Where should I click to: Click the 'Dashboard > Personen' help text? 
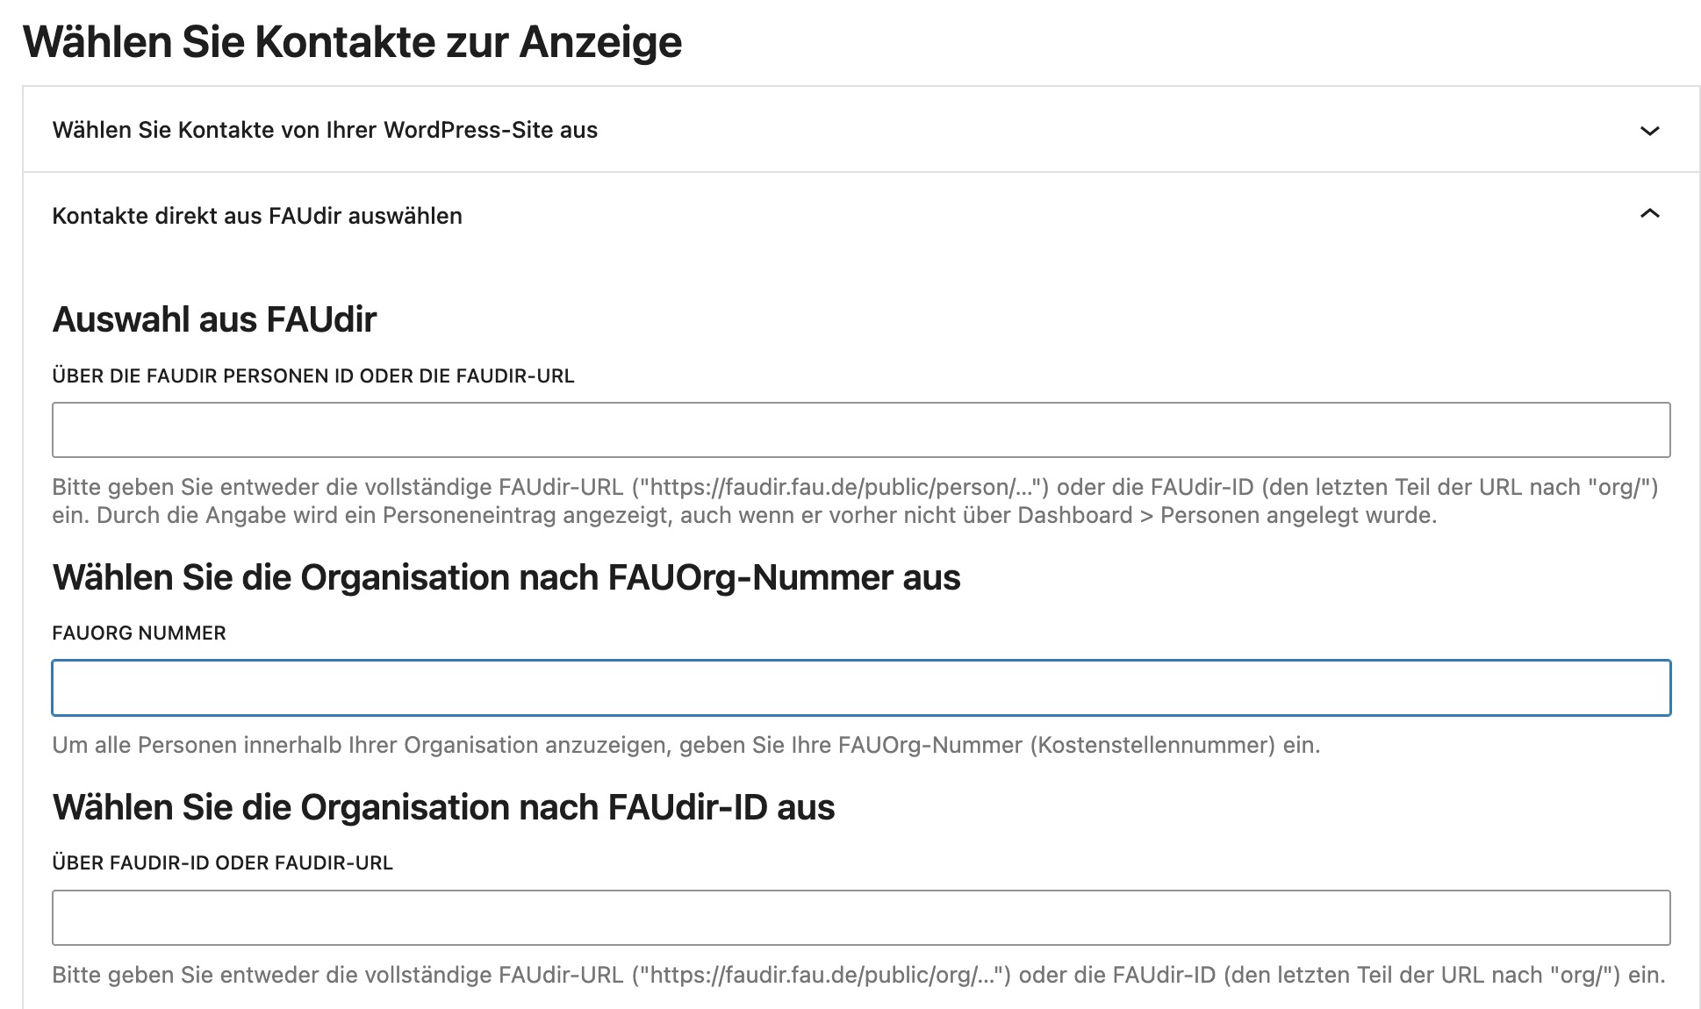click(x=1225, y=516)
